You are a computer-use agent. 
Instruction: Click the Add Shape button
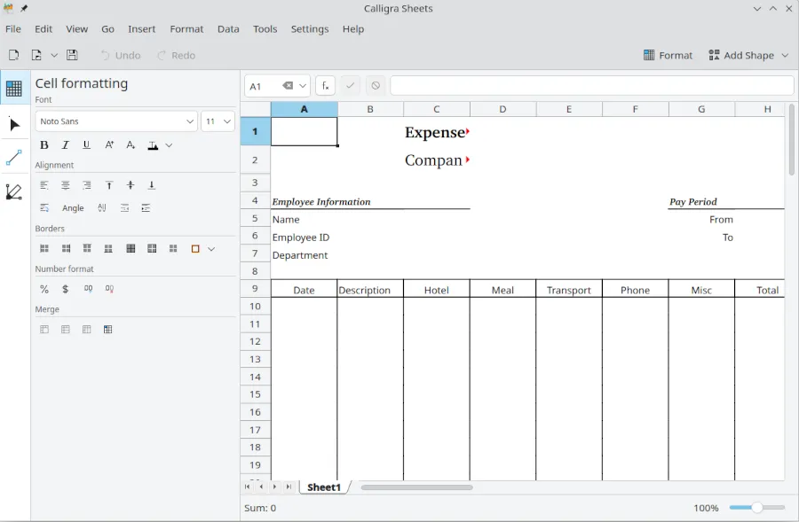748,55
